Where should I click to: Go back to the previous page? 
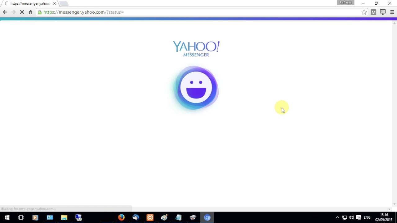[5, 12]
